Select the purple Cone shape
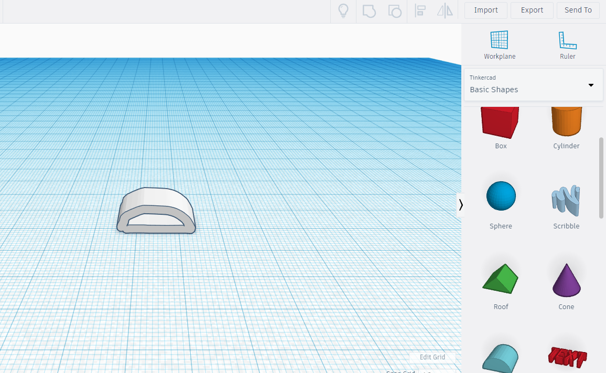The image size is (606, 373). click(567, 280)
